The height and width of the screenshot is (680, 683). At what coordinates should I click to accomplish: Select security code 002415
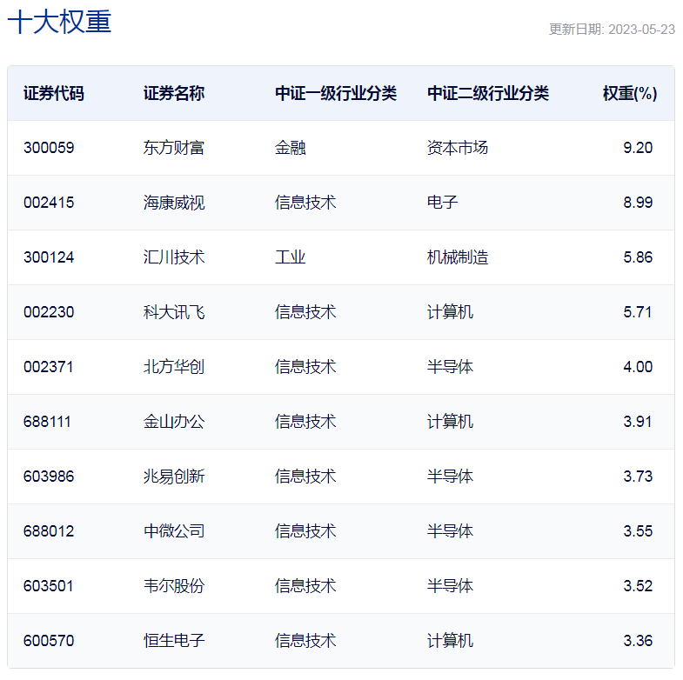[49, 203]
